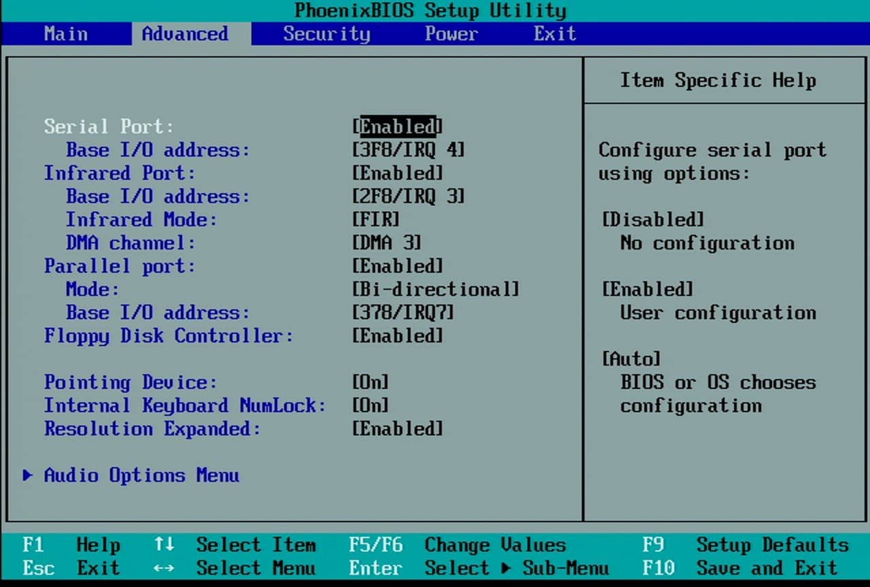The height and width of the screenshot is (587, 870).
Task: Toggle the Pointing Device On value
Action: pos(370,382)
